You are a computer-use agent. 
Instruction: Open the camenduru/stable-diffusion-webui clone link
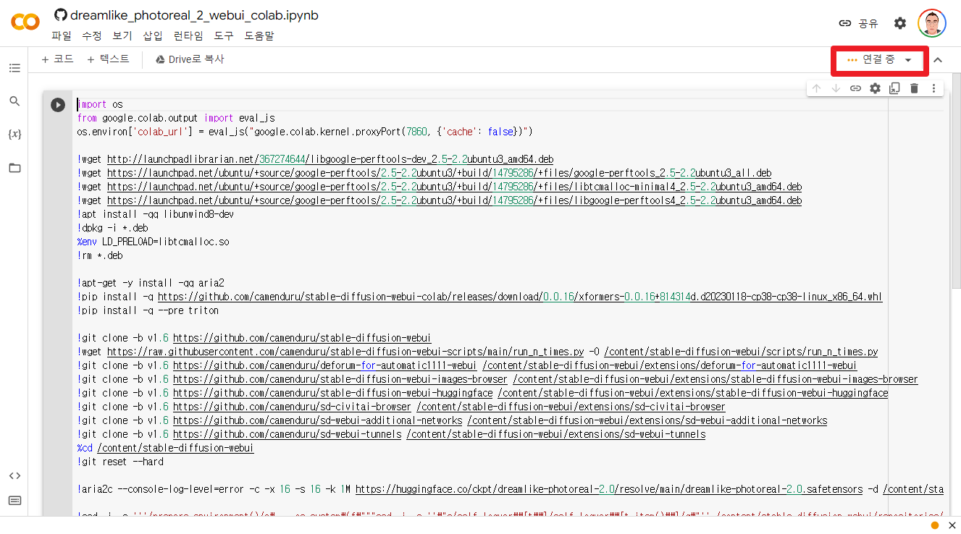tap(301, 338)
